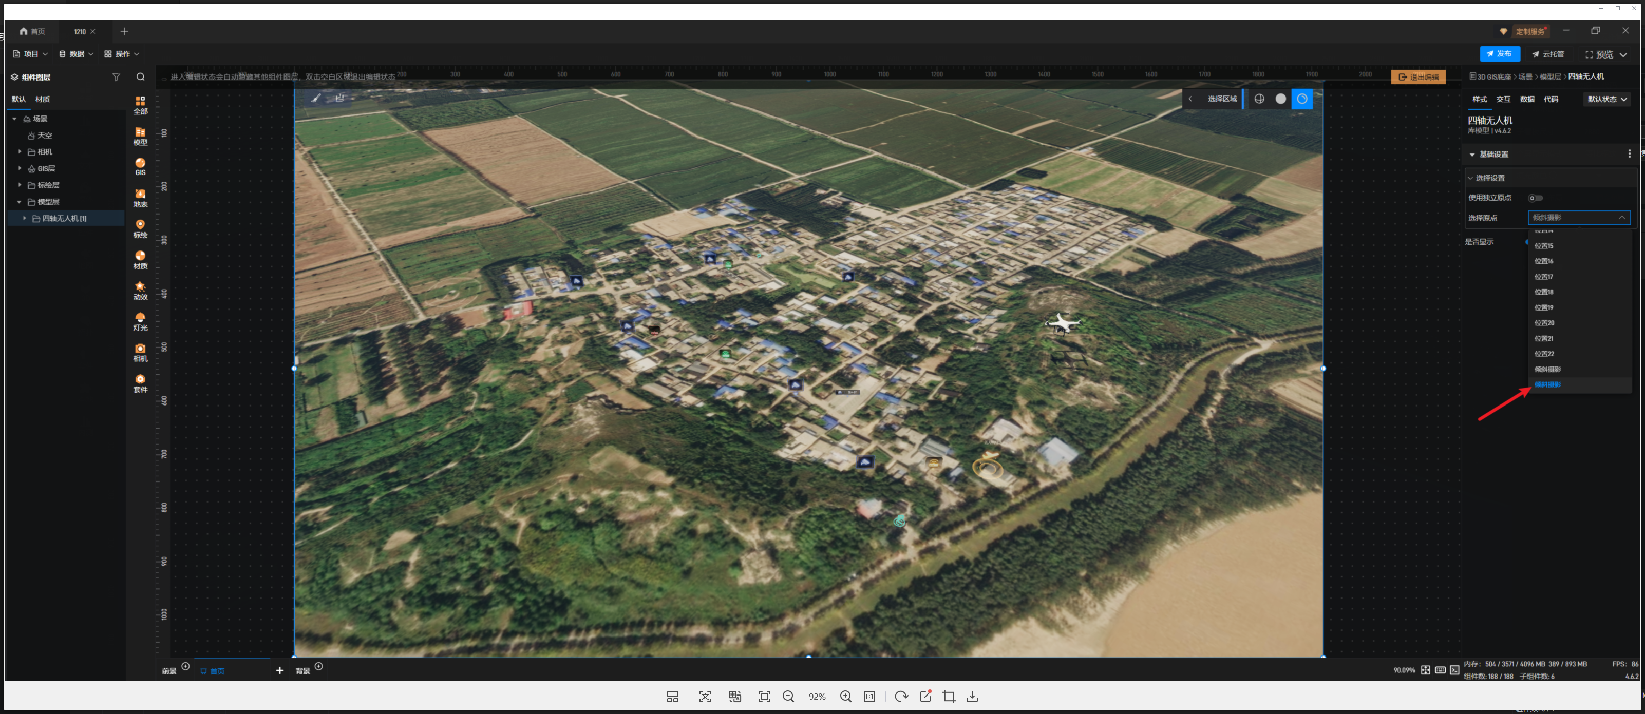Click the layer filter funnel icon
Image resolution: width=1645 pixels, height=714 pixels.
point(116,76)
